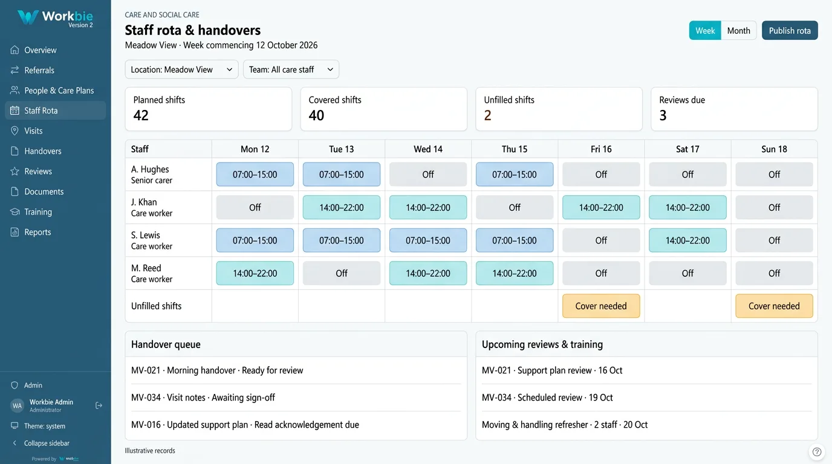This screenshot has height=464, width=832.
Task: Click the People & Care Plans icon
Action: click(15, 91)
